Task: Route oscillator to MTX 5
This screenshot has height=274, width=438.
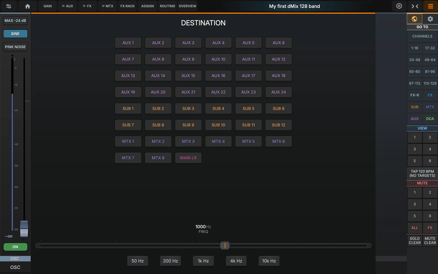Action: tap(249, 141)
